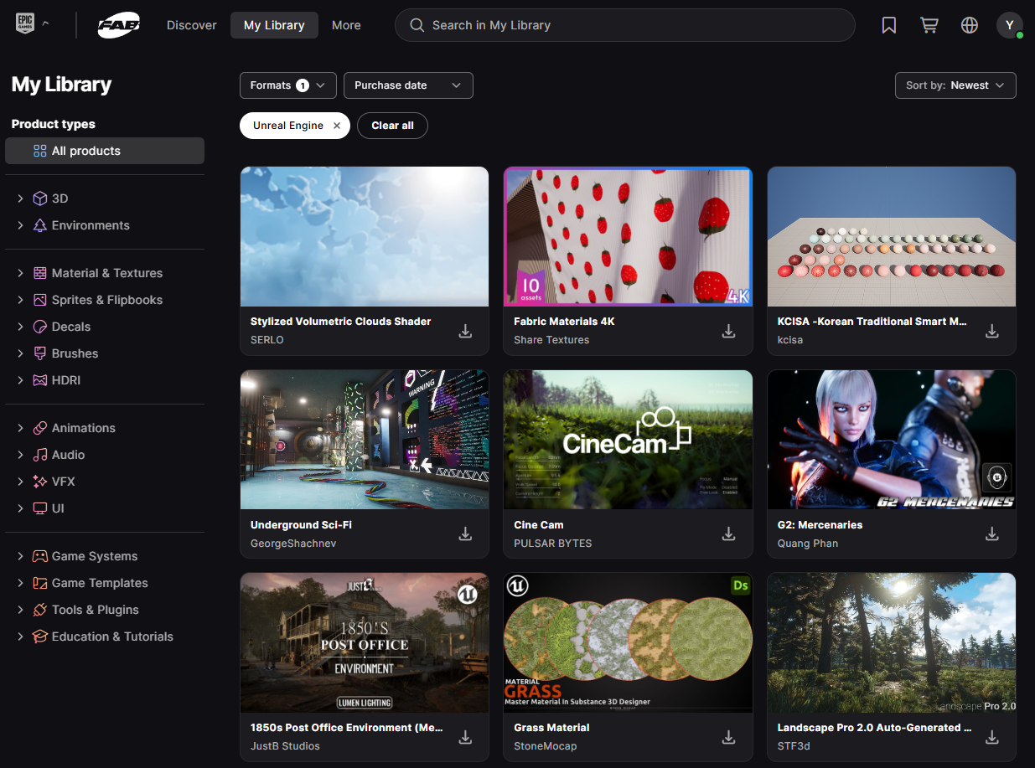Screen dimensions: 1035x768
Task: Click the Clear all button
Action: pos(393,126)
